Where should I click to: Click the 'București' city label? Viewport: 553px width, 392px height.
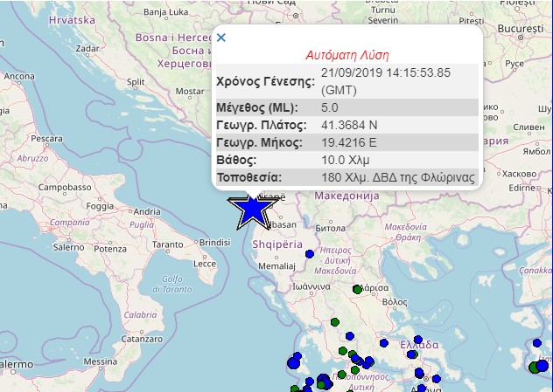tap(521, 29)
